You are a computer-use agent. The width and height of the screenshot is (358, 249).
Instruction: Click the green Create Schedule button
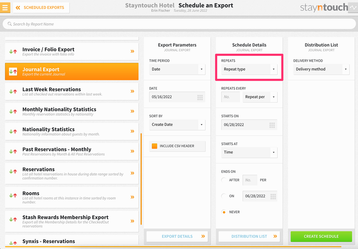point(321,237)
